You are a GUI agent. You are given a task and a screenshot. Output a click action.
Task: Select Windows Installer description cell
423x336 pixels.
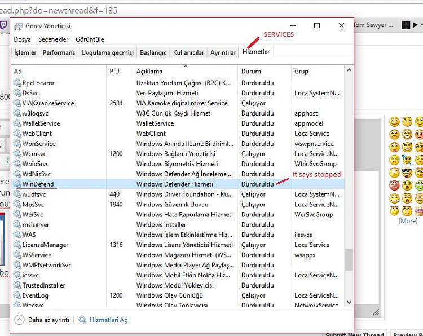[x=161, y=224]
